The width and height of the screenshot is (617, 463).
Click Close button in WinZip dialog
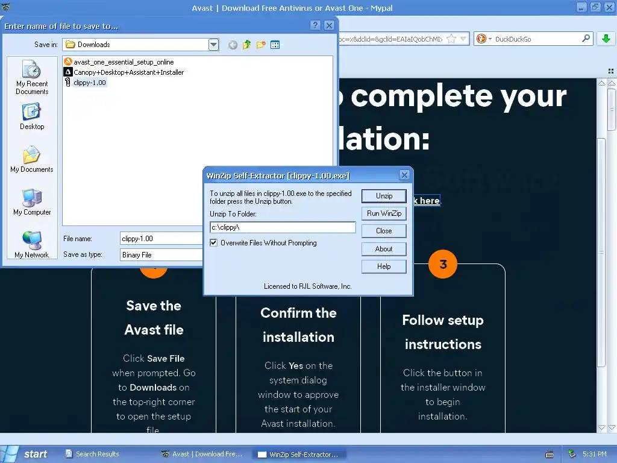(x=384, y=231)
